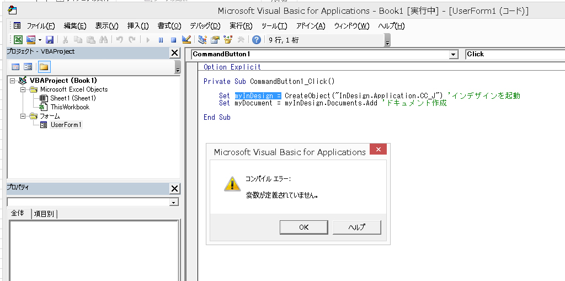The height and width of the screenshot is (281, 565).
Task: Open Project pane toolbar overflow arrow
Action: 178,67
